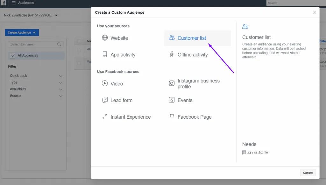Click the top Search box
Screen dimensions: 326x185
point(296,3)
